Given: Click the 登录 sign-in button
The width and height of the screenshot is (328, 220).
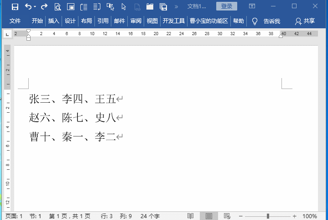Looking at the screenshot, I should 227,6.
